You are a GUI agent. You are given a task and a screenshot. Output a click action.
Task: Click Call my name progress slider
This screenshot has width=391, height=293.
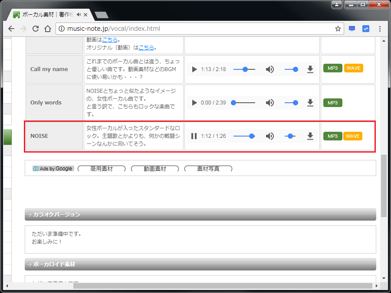244,69
